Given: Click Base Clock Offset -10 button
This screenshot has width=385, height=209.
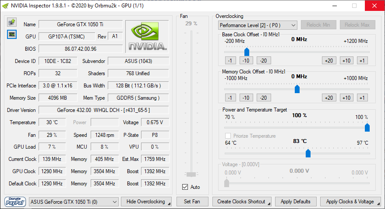Looking at the screenshot, I should tap(246, 60).
